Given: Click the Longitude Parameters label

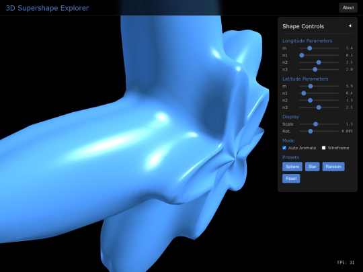Looking at the screenshot, I should [307, 41].
